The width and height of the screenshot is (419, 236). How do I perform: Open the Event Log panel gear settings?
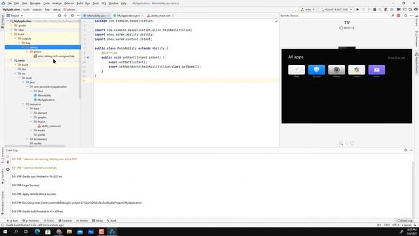(x=406, y=150)
